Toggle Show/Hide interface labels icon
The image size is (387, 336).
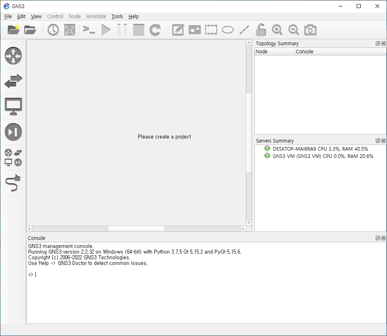[x=70, y=30]
